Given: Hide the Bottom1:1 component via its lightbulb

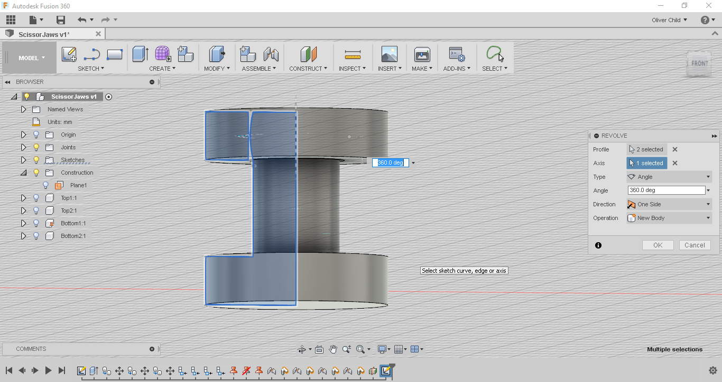Looking at the screenshot, I should tap(36, 223).
